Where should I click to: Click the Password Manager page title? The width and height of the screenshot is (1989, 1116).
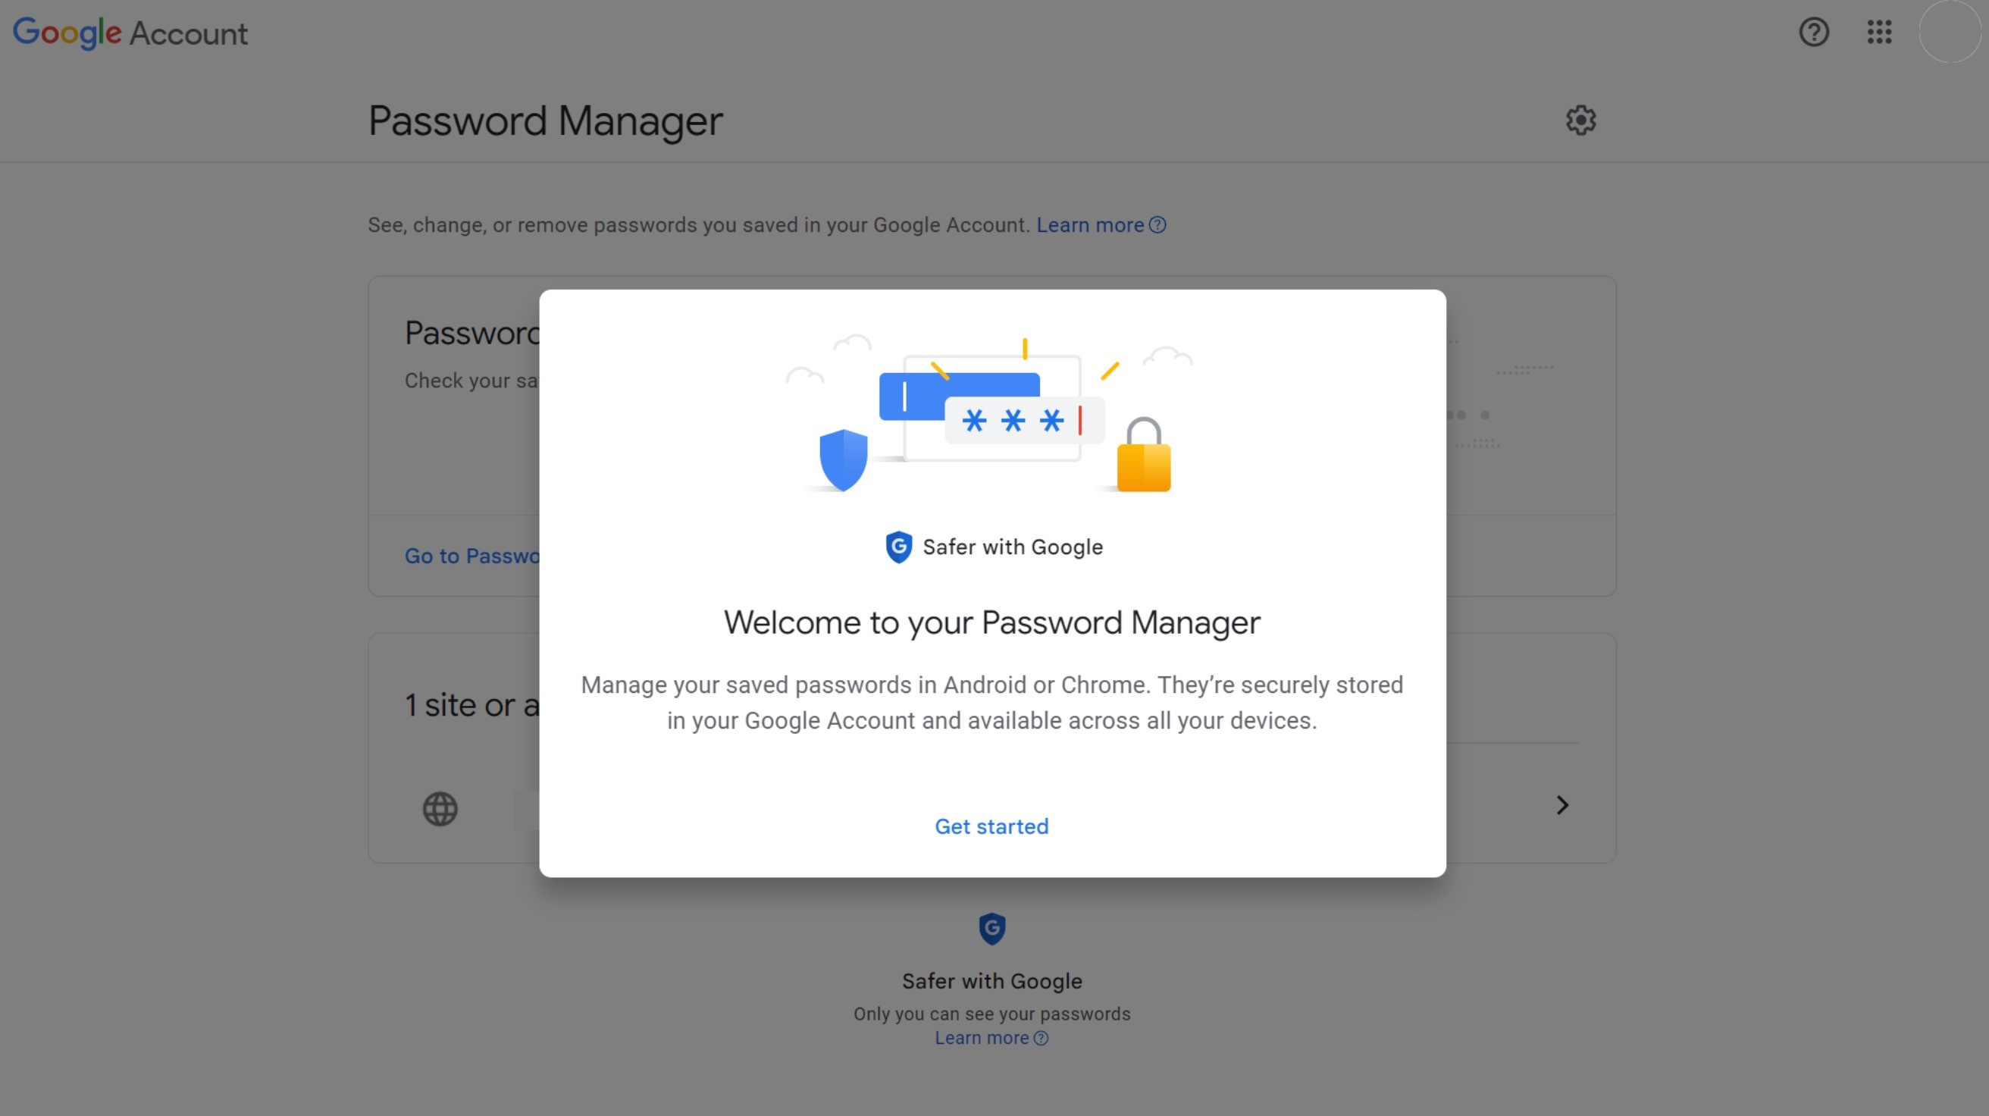[x=545, y=121]
